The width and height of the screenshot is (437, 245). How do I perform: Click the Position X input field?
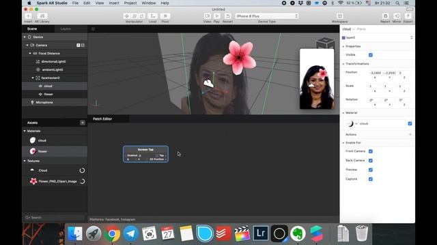click(x=375, y=73)
